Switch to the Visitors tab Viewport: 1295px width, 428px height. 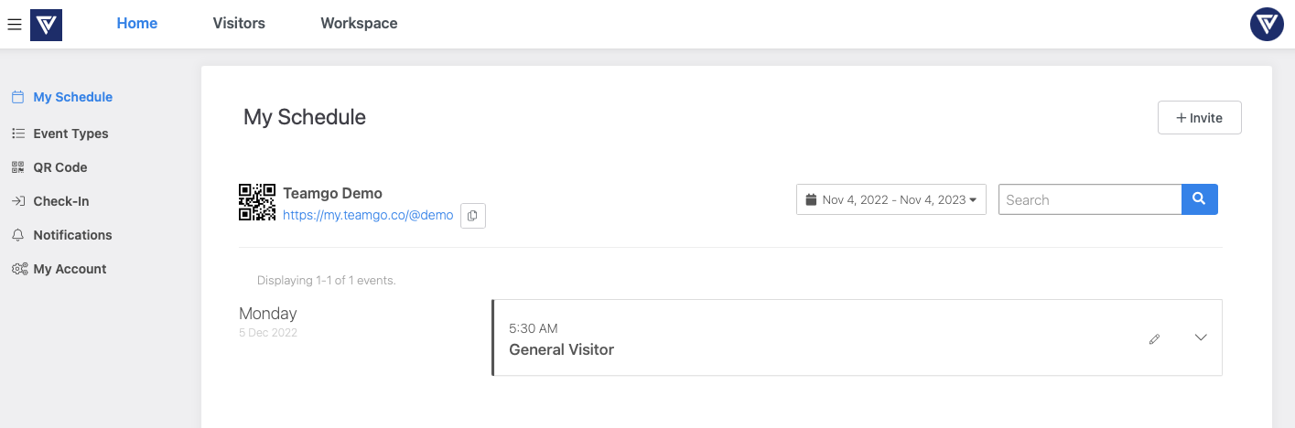point(239,24)
